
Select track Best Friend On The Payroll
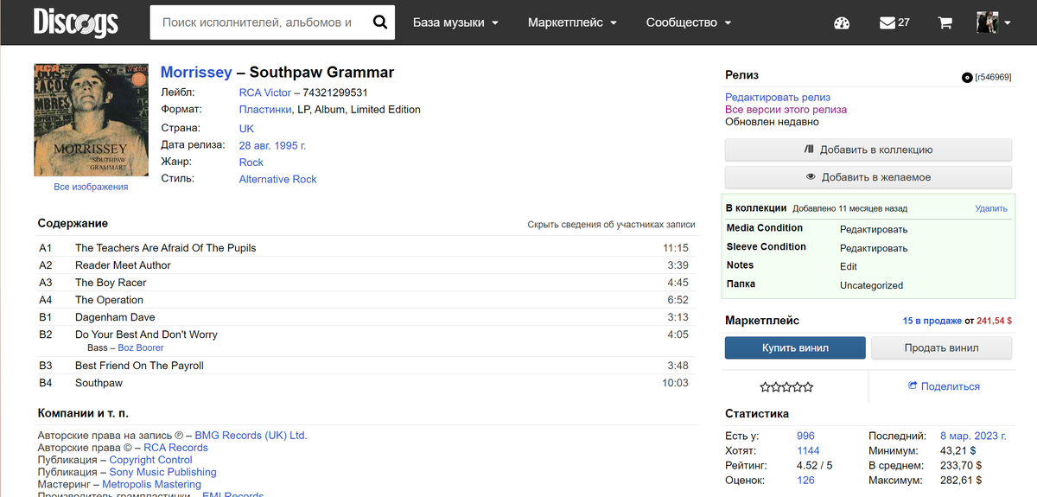[139, 366]
